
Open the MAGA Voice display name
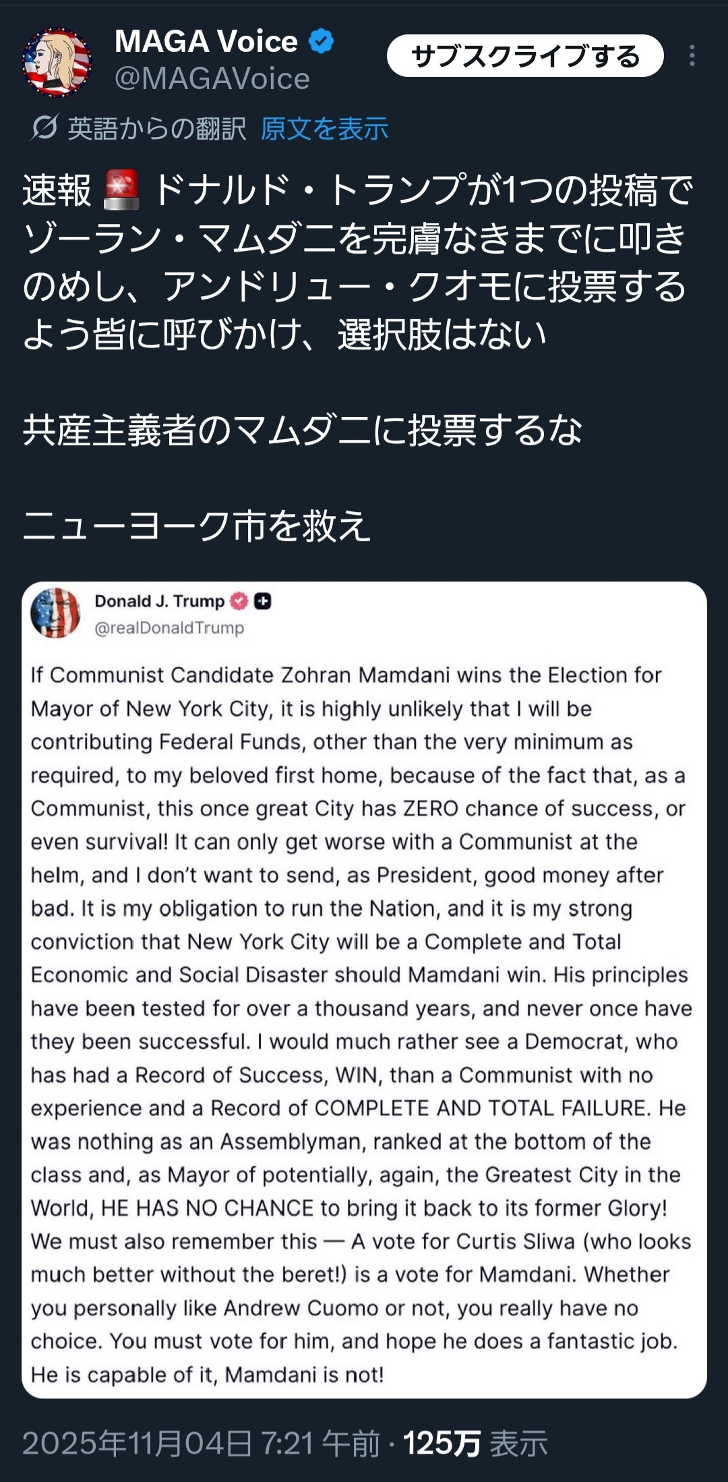(206, 42)
